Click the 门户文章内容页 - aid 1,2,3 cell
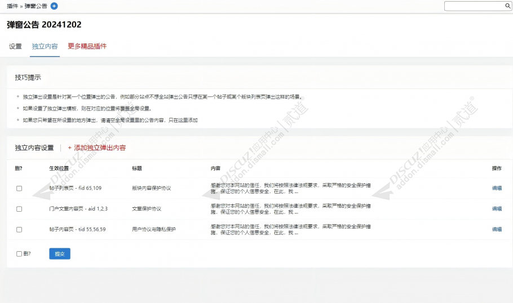 pos(78,208)
